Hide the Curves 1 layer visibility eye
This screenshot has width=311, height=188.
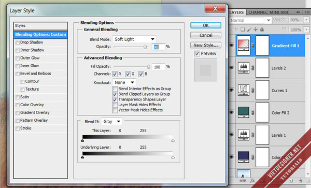click(x=232, y=90)
